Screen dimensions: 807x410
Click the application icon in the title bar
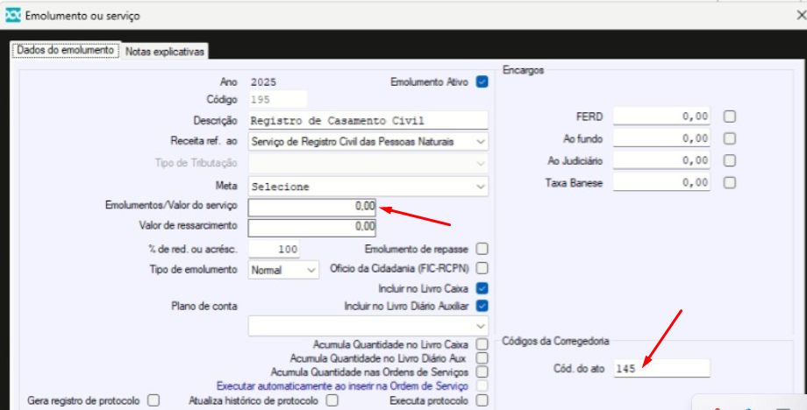click(13, 16)
